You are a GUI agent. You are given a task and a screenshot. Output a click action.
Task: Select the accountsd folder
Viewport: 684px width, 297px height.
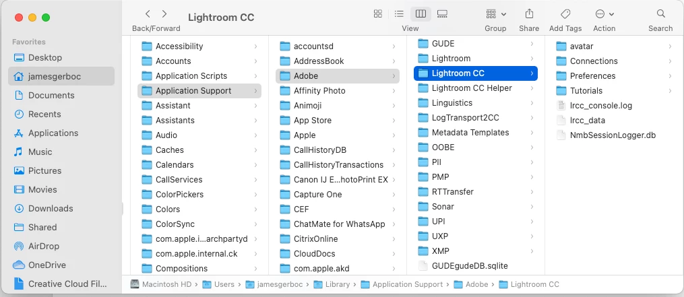coord(338,46)
